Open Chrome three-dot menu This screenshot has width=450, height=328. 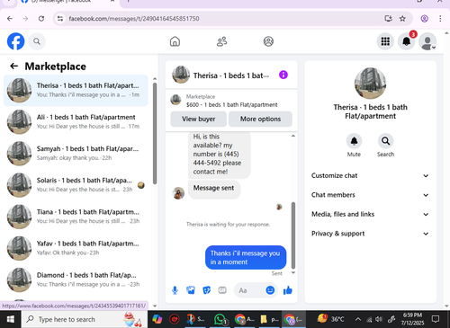coord(440,19)
